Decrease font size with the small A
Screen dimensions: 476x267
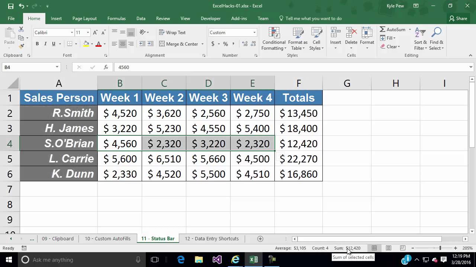click(x=103, y=33)
